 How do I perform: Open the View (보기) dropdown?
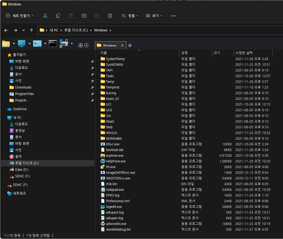point(154,16)
